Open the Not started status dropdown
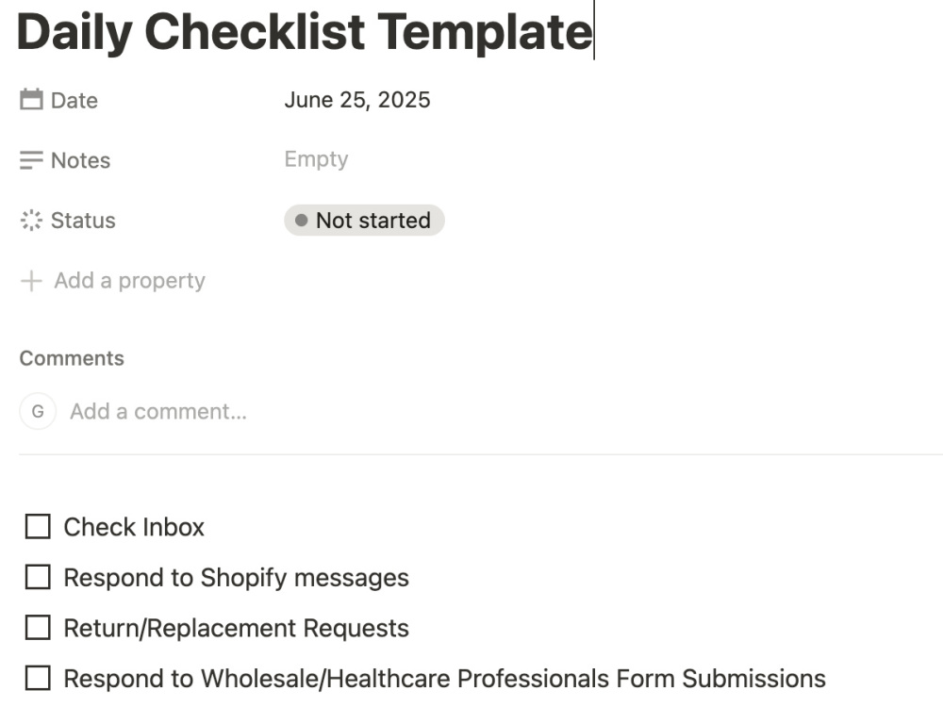 tap(364, 221)
